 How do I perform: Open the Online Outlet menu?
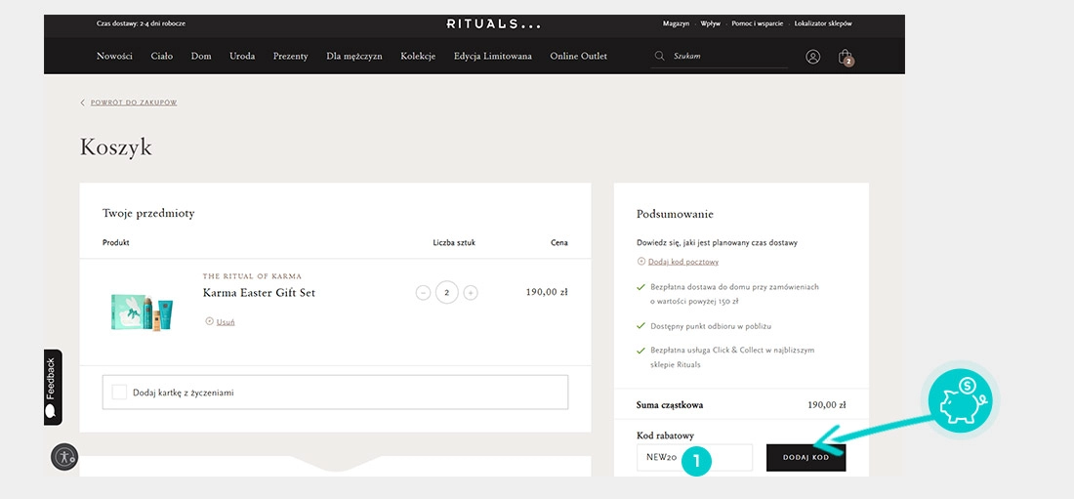(578, 57)
